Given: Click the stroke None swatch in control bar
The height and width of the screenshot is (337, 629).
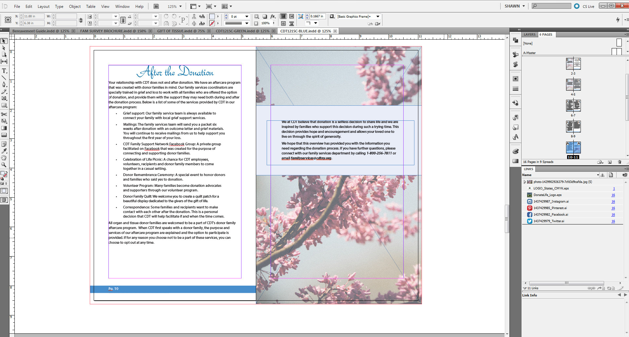Looking at the screenshot, I should pos(212,23).
